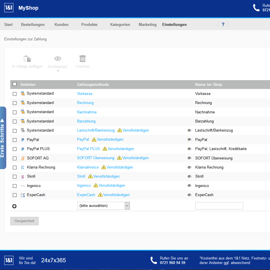Tick the select-all checkbox in table header
Viewport: 270px width, 270px height.
(15, 84)
